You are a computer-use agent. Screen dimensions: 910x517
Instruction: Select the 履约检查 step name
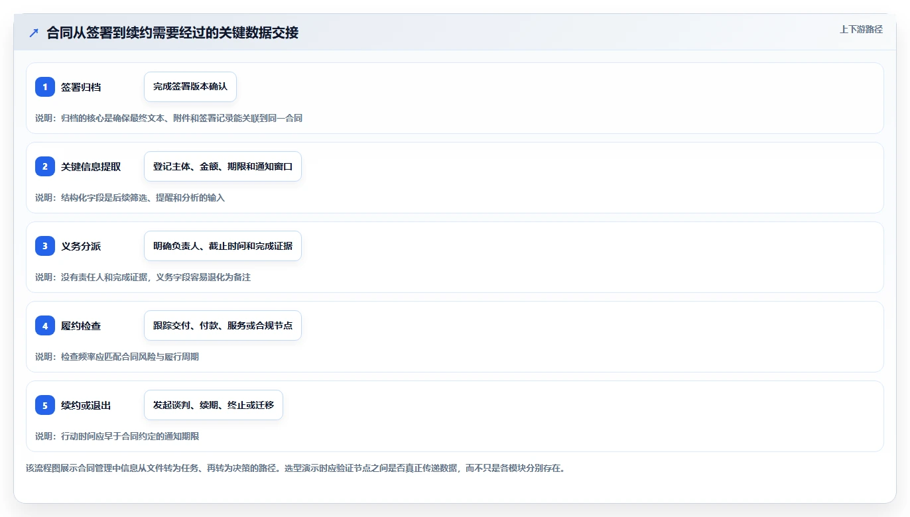[81, 325]
